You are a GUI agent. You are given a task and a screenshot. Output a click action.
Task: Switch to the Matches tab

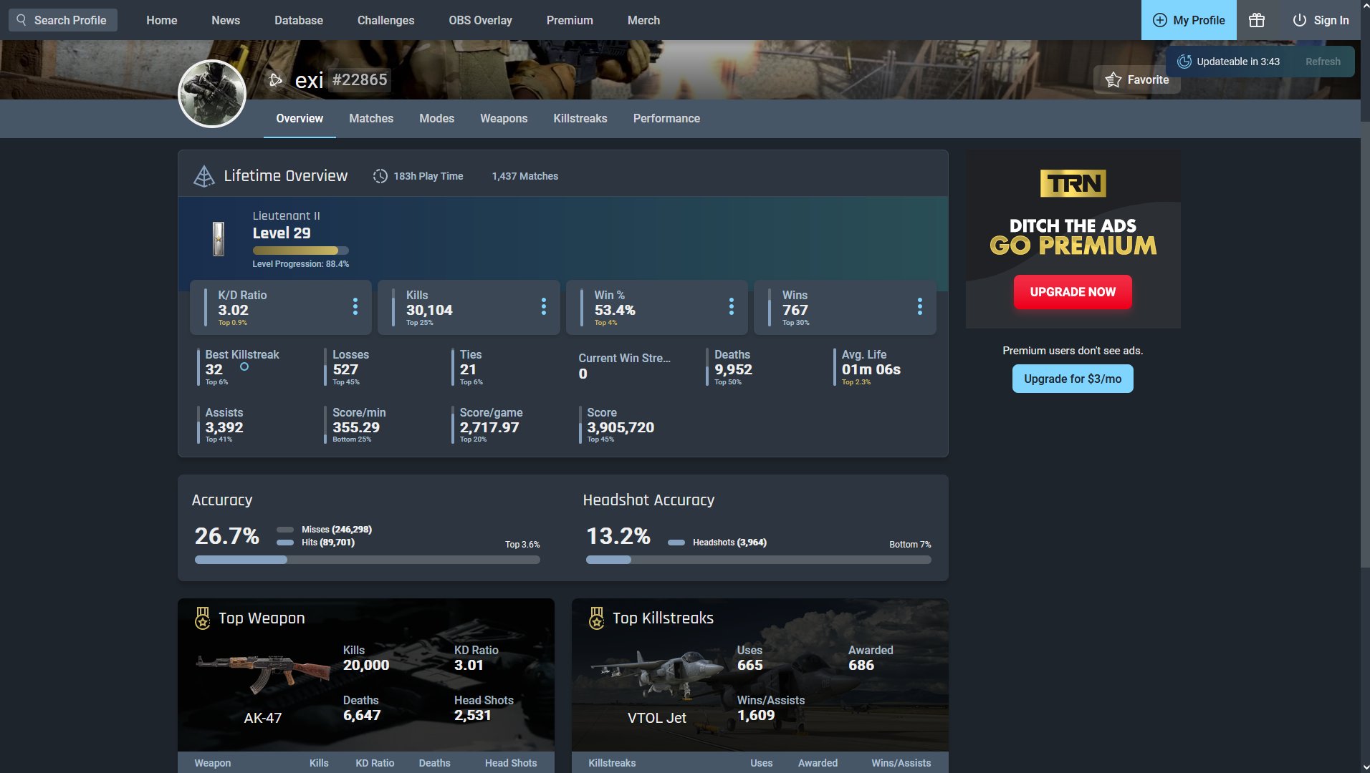coord(371,119)
